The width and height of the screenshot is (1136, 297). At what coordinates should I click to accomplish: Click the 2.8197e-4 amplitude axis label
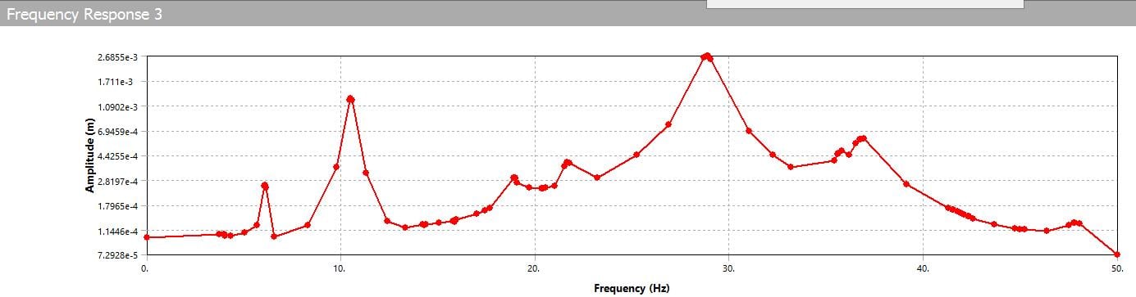[x=117, y=181]
